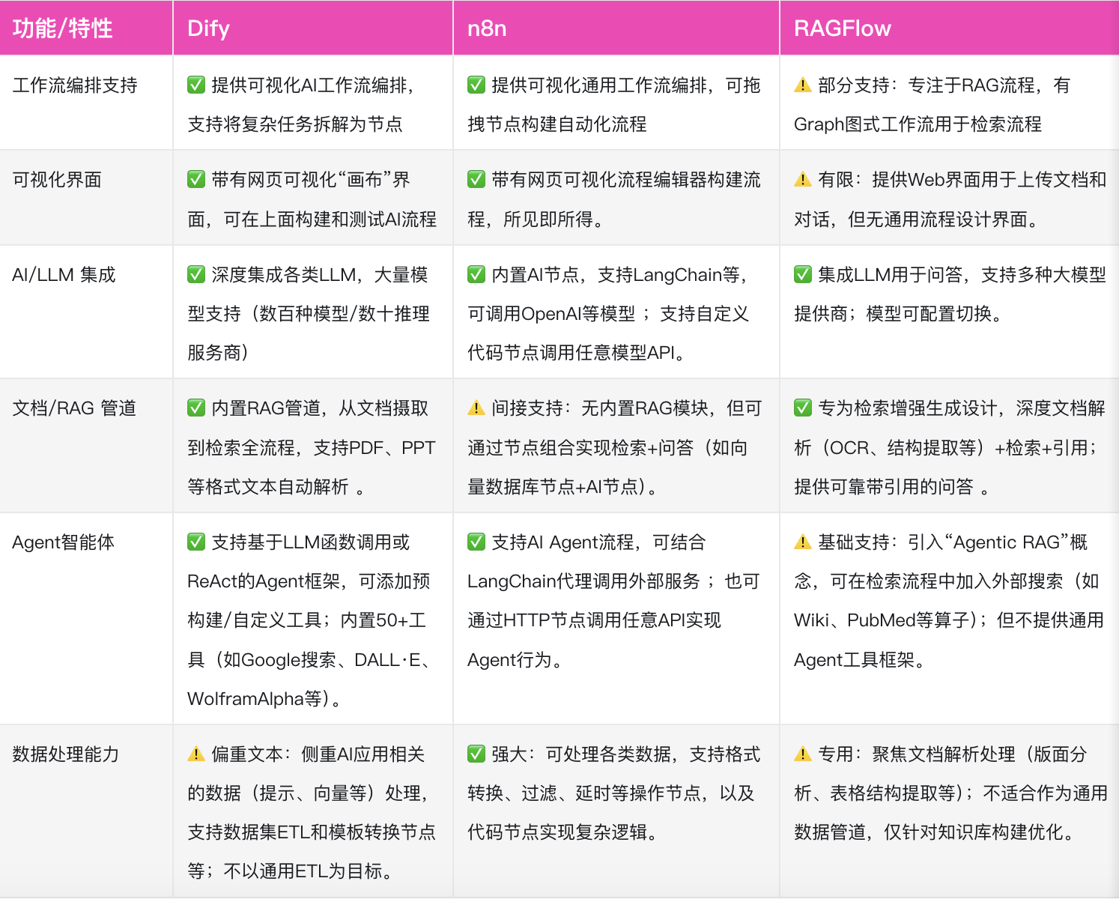Click the green check before 专为检索增强生成设计
The image size is (1119, 899).
[x=803, y=408]
